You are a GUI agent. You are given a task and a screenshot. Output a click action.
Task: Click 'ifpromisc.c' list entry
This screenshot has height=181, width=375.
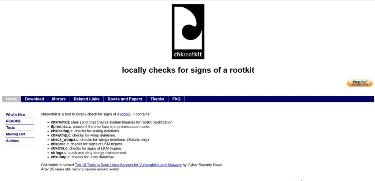coord(100,127)
